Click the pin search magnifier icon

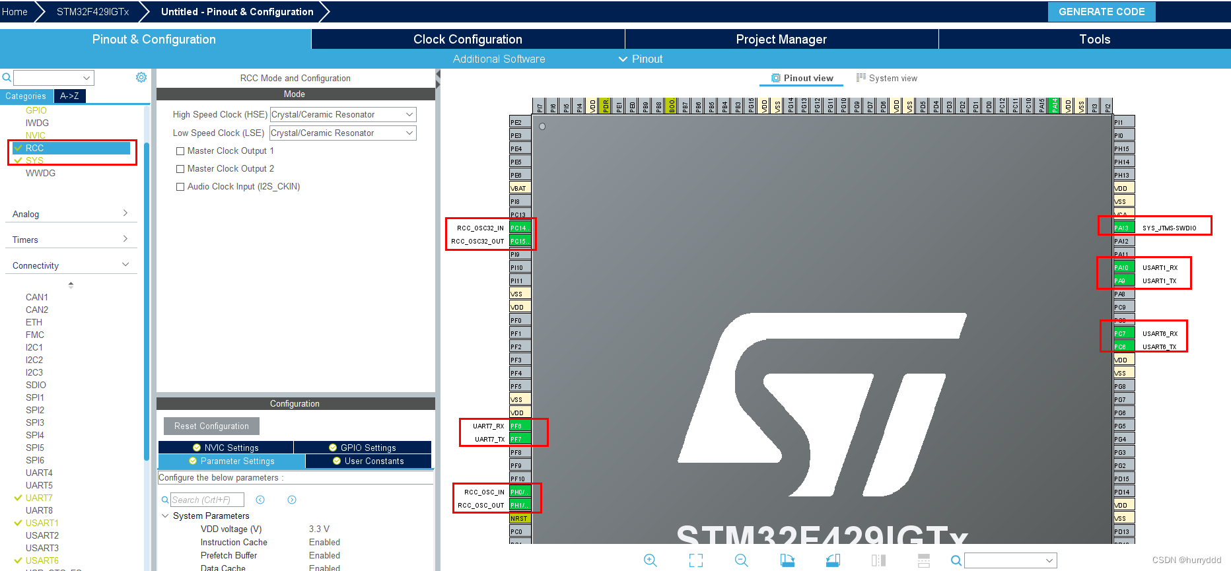point(956,560)
